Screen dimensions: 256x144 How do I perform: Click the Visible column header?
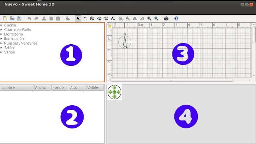(95, 87)
